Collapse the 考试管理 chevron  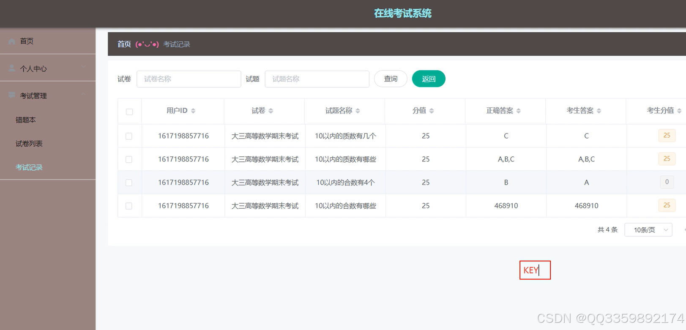[x=83, y=94]
